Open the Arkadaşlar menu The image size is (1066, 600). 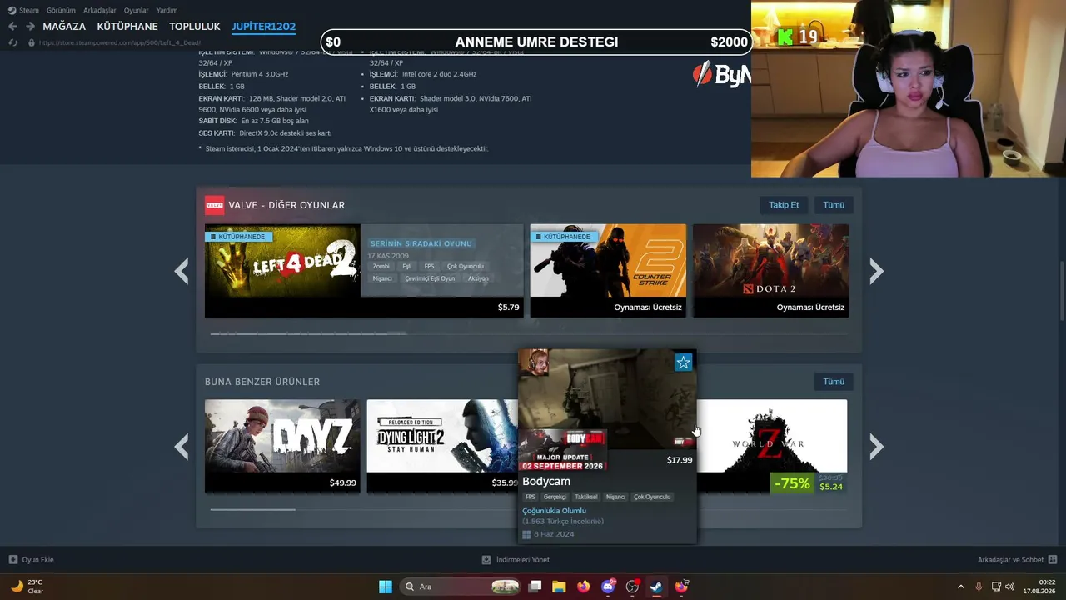coord(100,11)
